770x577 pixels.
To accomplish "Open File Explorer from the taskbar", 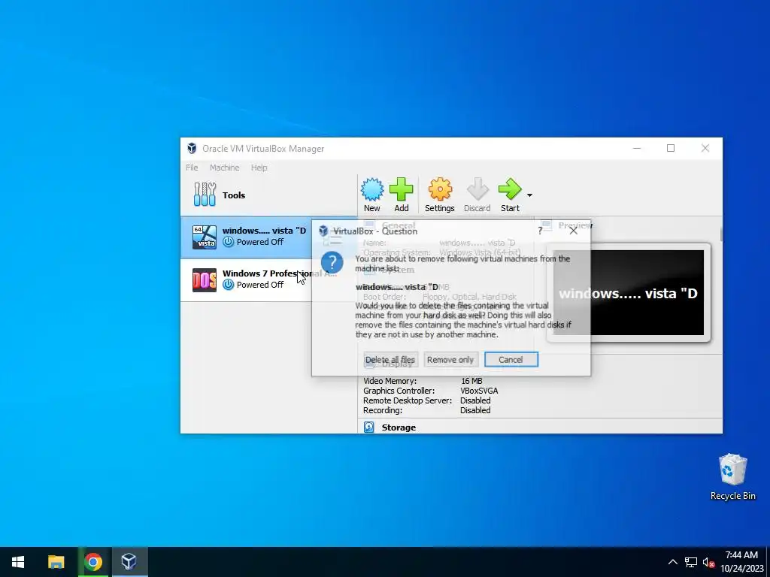I will click(x=56, y=562).
